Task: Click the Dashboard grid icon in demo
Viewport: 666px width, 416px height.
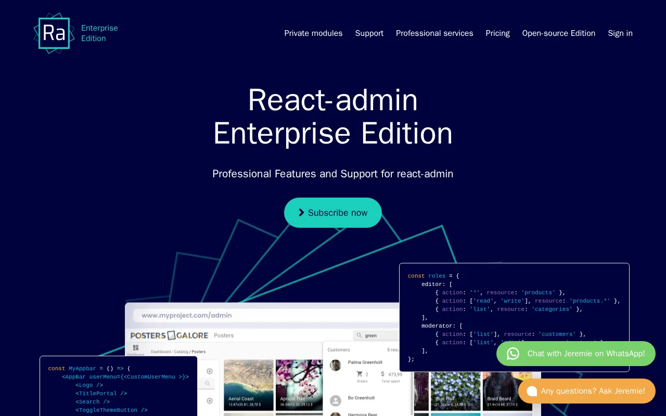Action: 136,347
